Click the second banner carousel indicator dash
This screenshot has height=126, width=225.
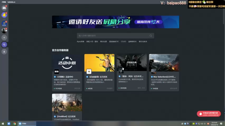[117, 27]
